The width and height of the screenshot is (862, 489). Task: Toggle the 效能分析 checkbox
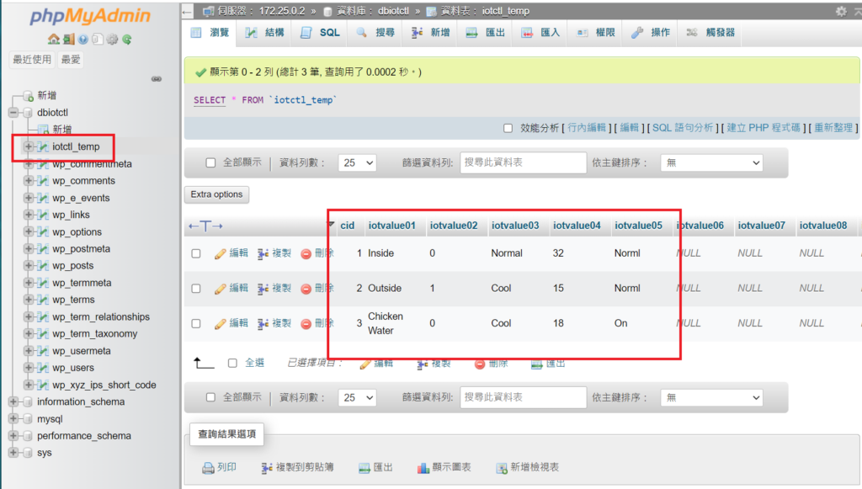[508, 128]
